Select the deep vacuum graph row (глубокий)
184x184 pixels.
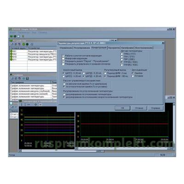[x=34, y=91]
